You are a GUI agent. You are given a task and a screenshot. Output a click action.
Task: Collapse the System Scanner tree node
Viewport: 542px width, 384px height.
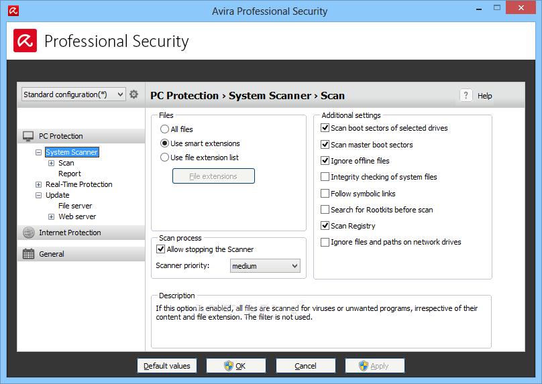(x=38, y=152)
